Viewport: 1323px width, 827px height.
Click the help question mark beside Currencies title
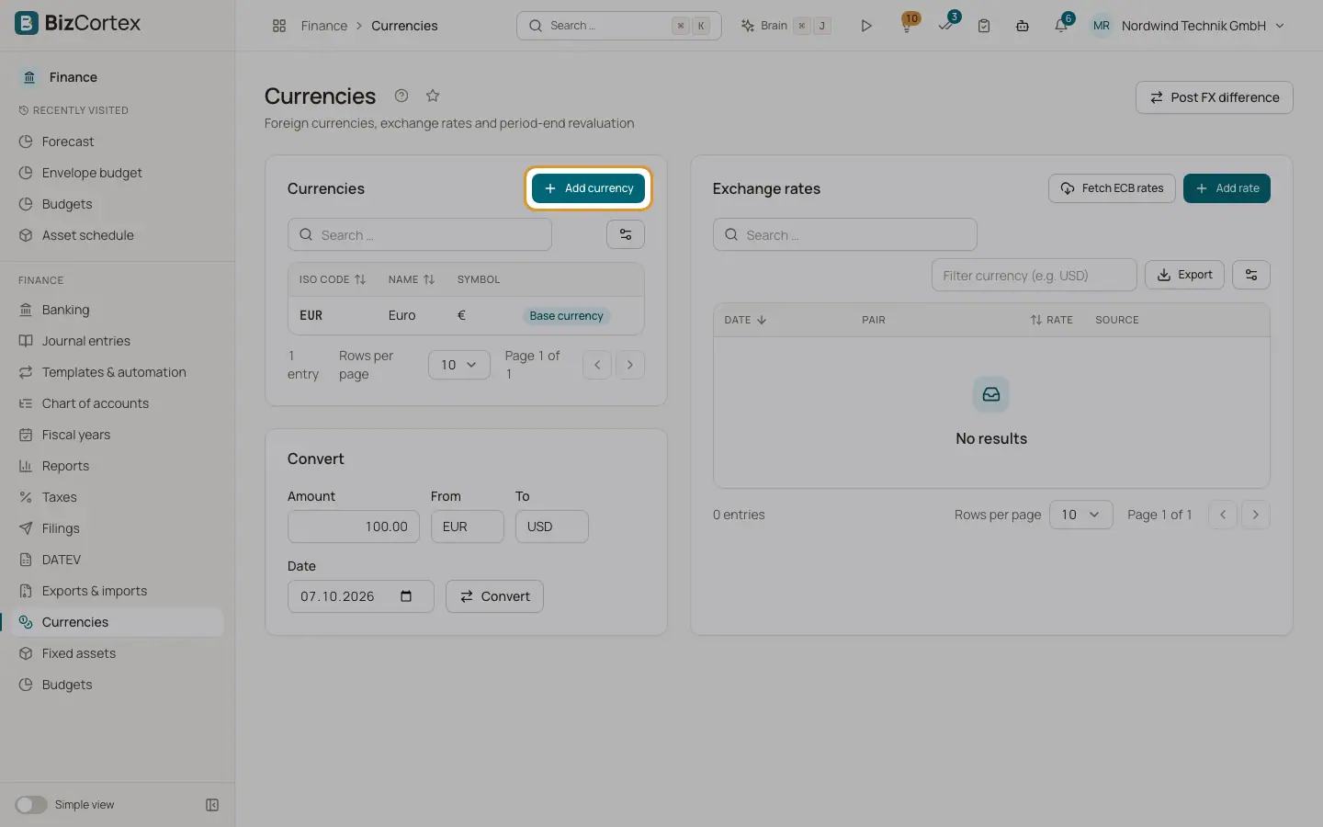(x=401, y=96)
